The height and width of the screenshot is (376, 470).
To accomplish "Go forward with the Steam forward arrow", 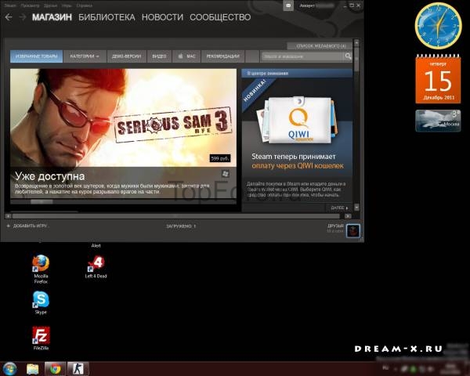I will [x=23, y=17].
